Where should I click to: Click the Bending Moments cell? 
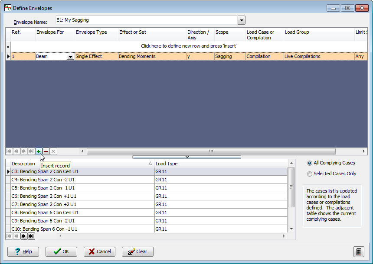click(152, 57)
